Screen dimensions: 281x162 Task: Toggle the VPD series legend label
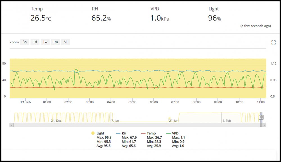(x=176, y=133)
